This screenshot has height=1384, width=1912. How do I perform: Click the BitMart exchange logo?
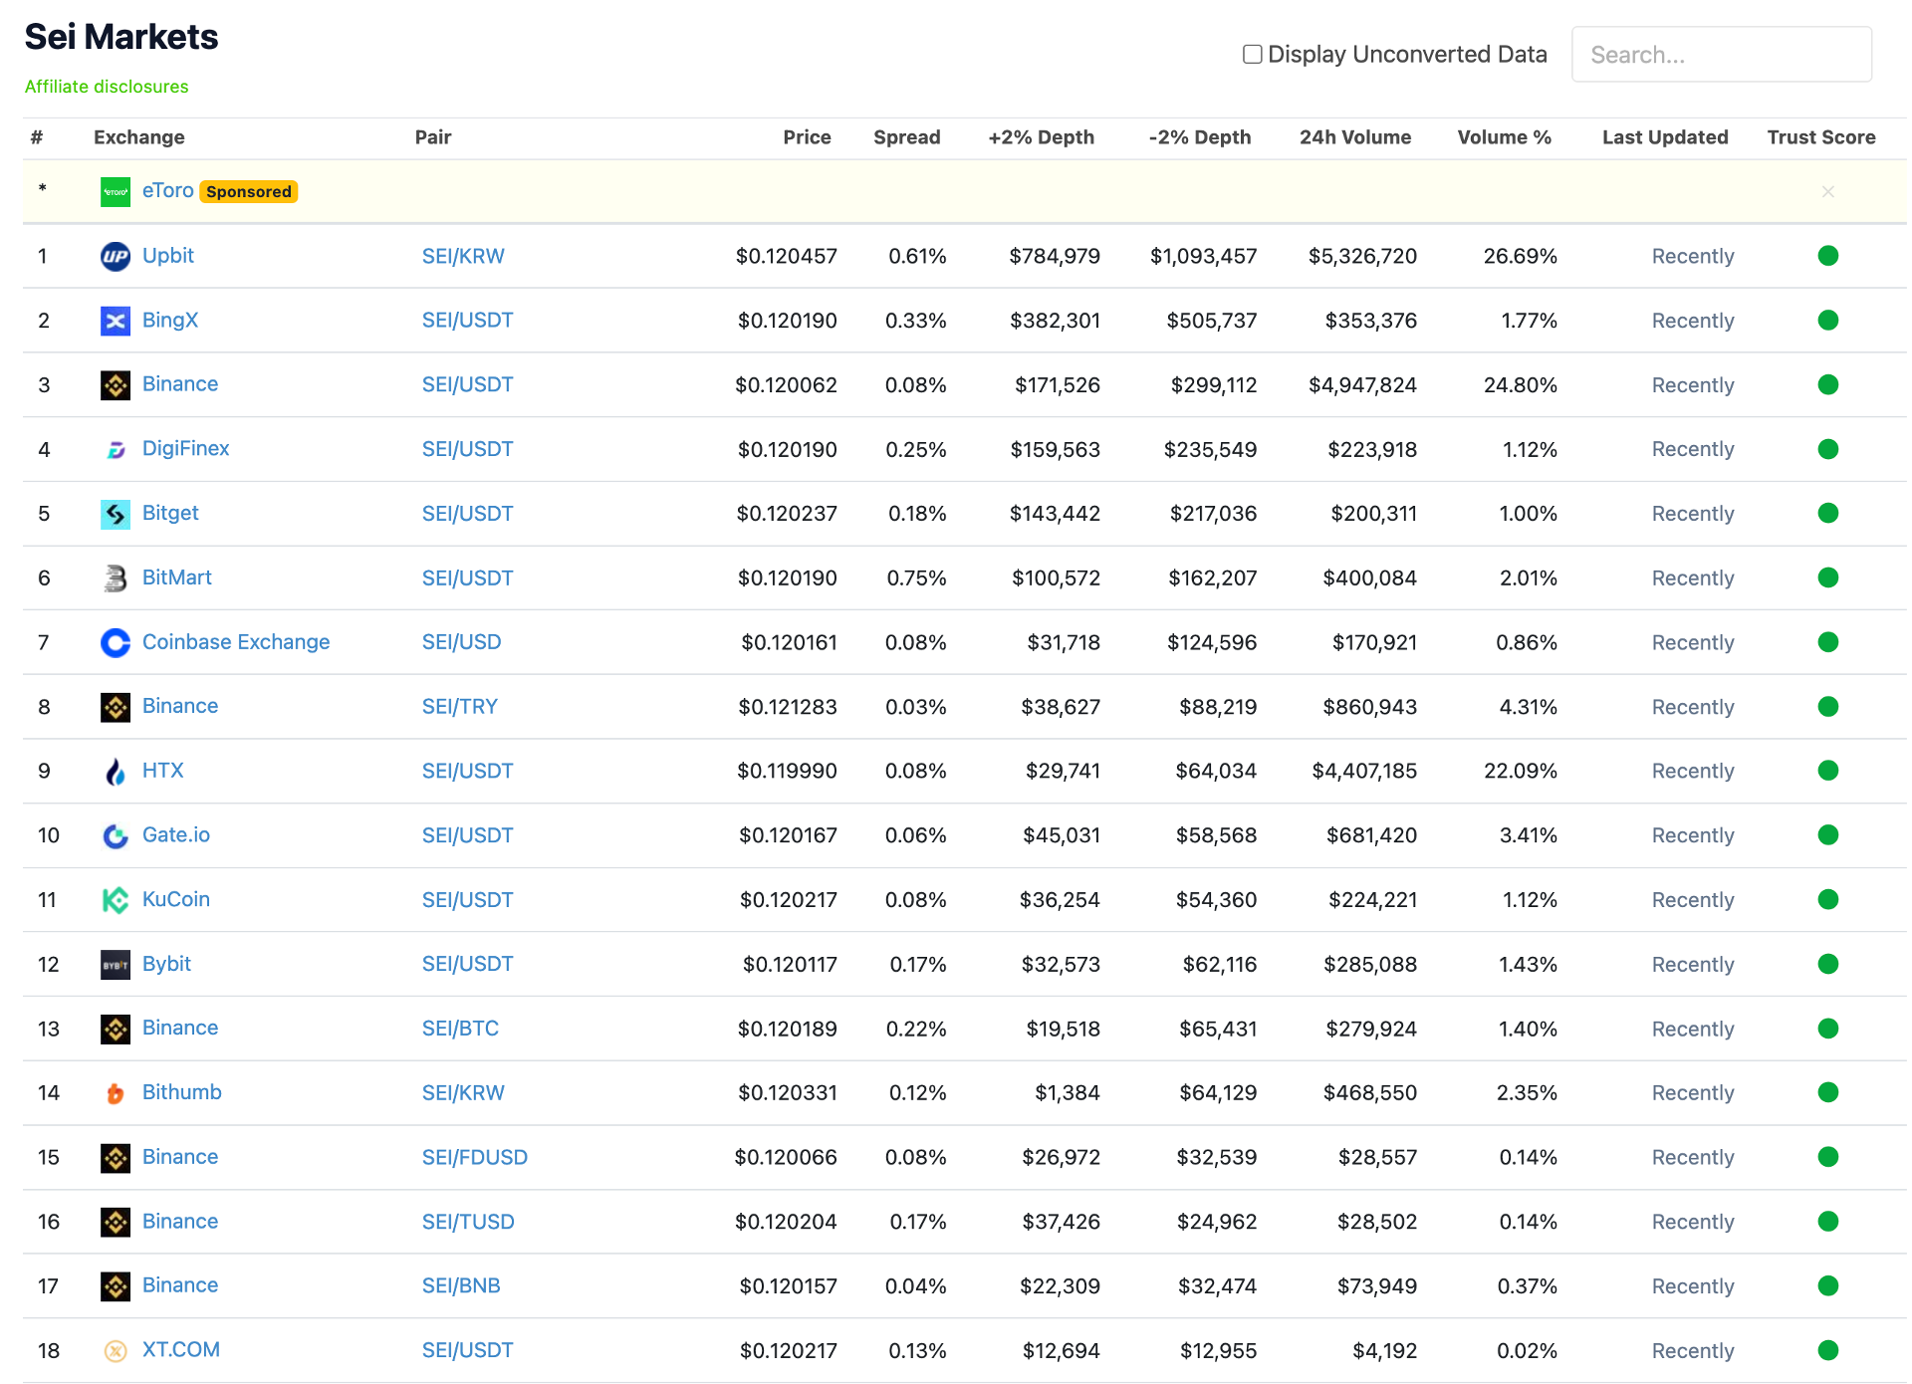tap(116, 578)
